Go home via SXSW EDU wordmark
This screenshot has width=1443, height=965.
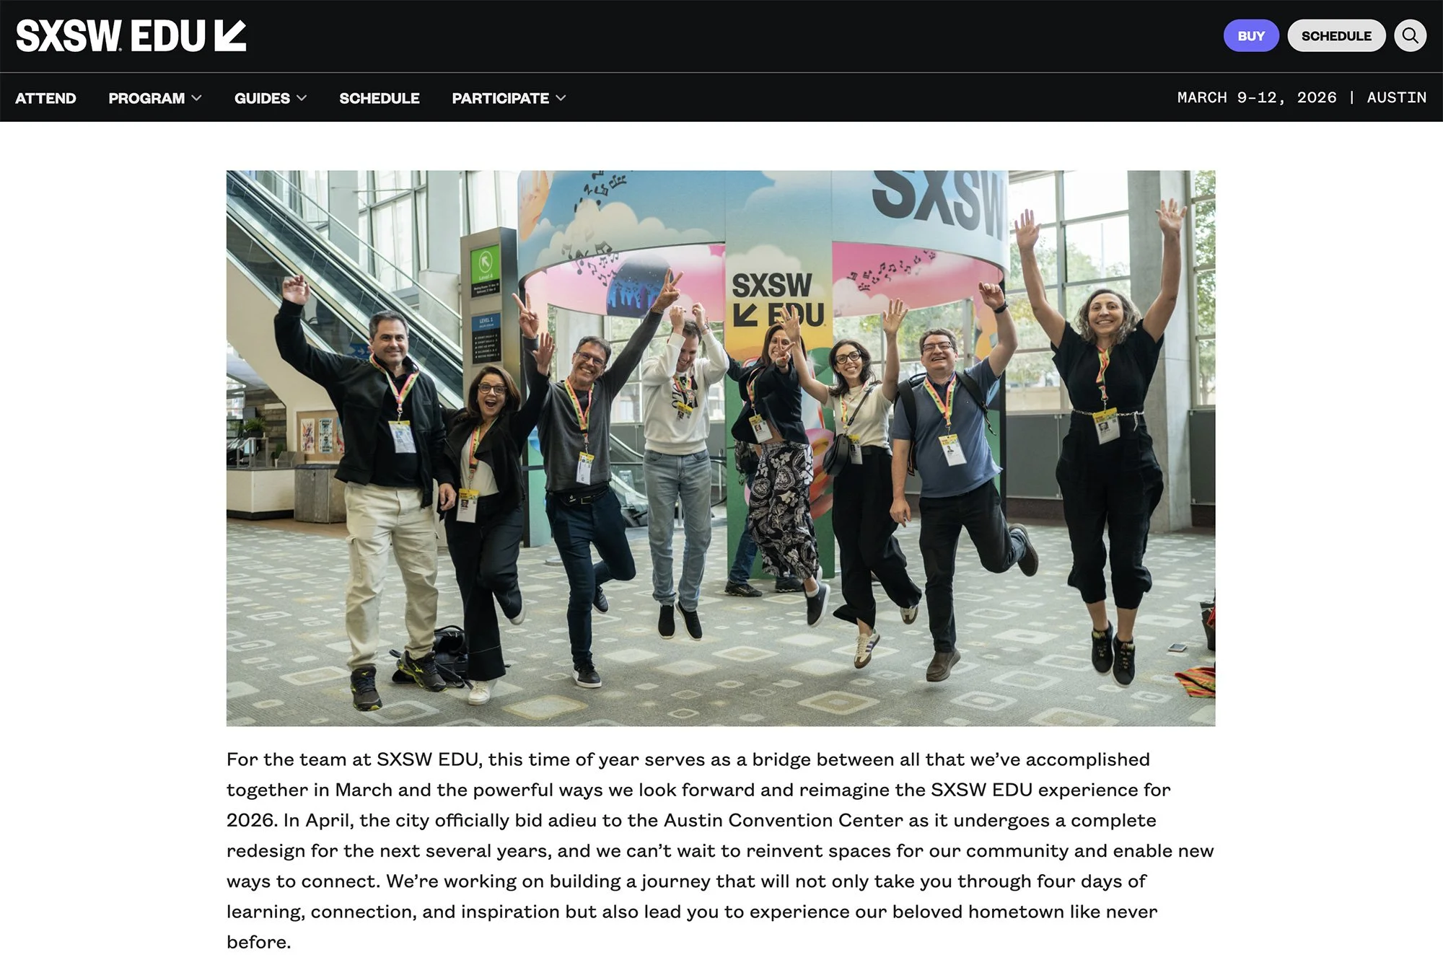pyautogui.click(x=131, y=36)
